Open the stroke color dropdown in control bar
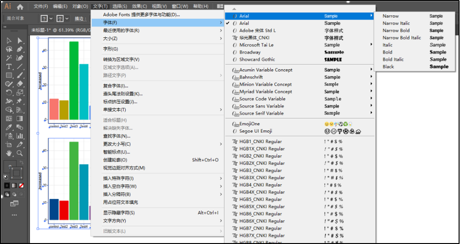Viewport: 460px width, 244px height. (x=67, y=19)
